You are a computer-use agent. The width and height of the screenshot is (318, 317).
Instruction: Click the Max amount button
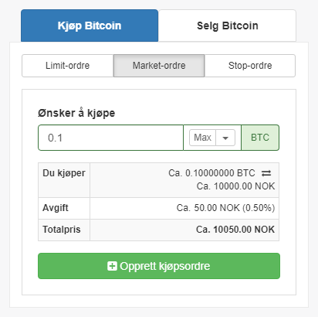[203, 138]
